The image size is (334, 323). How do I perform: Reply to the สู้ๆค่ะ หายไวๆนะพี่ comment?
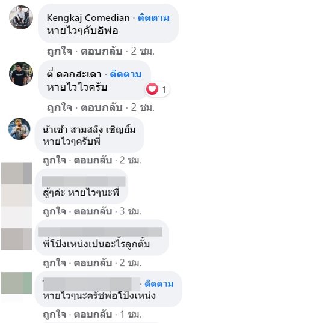(x=93, y=211)
